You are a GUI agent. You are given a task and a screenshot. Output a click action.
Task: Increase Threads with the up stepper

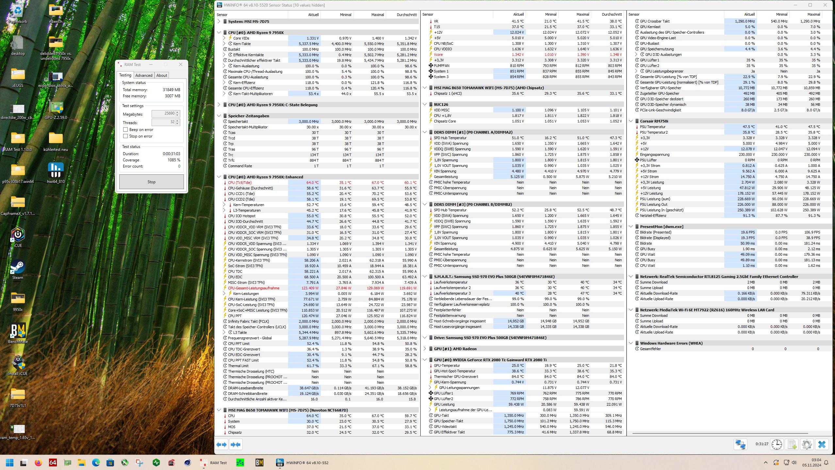pos(177,121)
